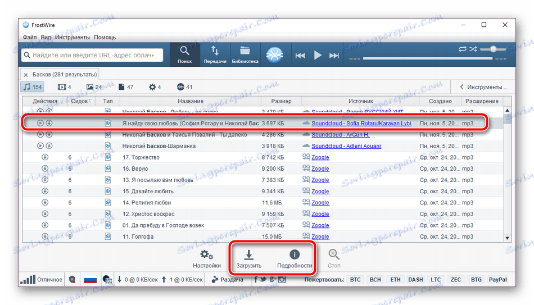
Task: Click the VPN shield status icon
Action: [72, 280]
